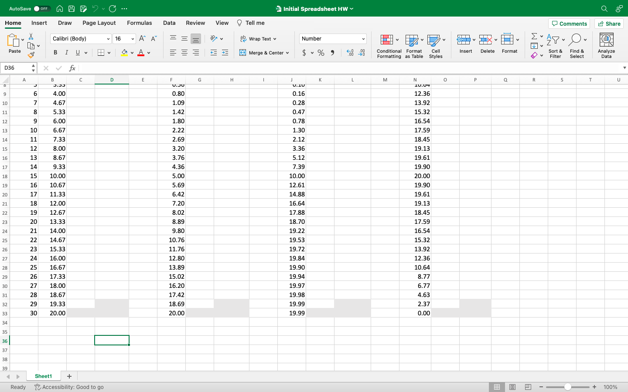Image resolution: width=628 pixels, height=392 pixels.
Task: Apply Format as Table
Action: tap(413, 45)
